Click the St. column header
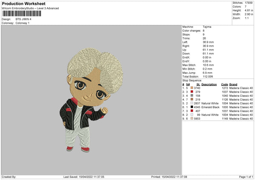 click(x=198, y=84)
